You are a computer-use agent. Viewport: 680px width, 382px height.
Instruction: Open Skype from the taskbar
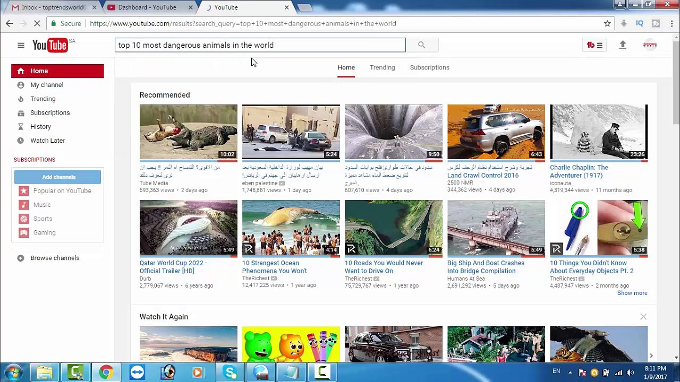click(230, 372)
